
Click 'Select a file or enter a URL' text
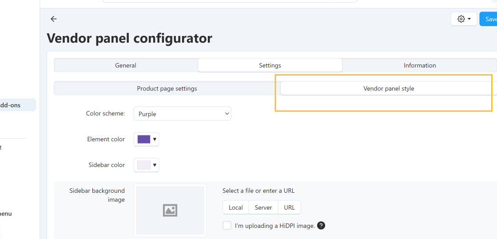pos(258,191)
